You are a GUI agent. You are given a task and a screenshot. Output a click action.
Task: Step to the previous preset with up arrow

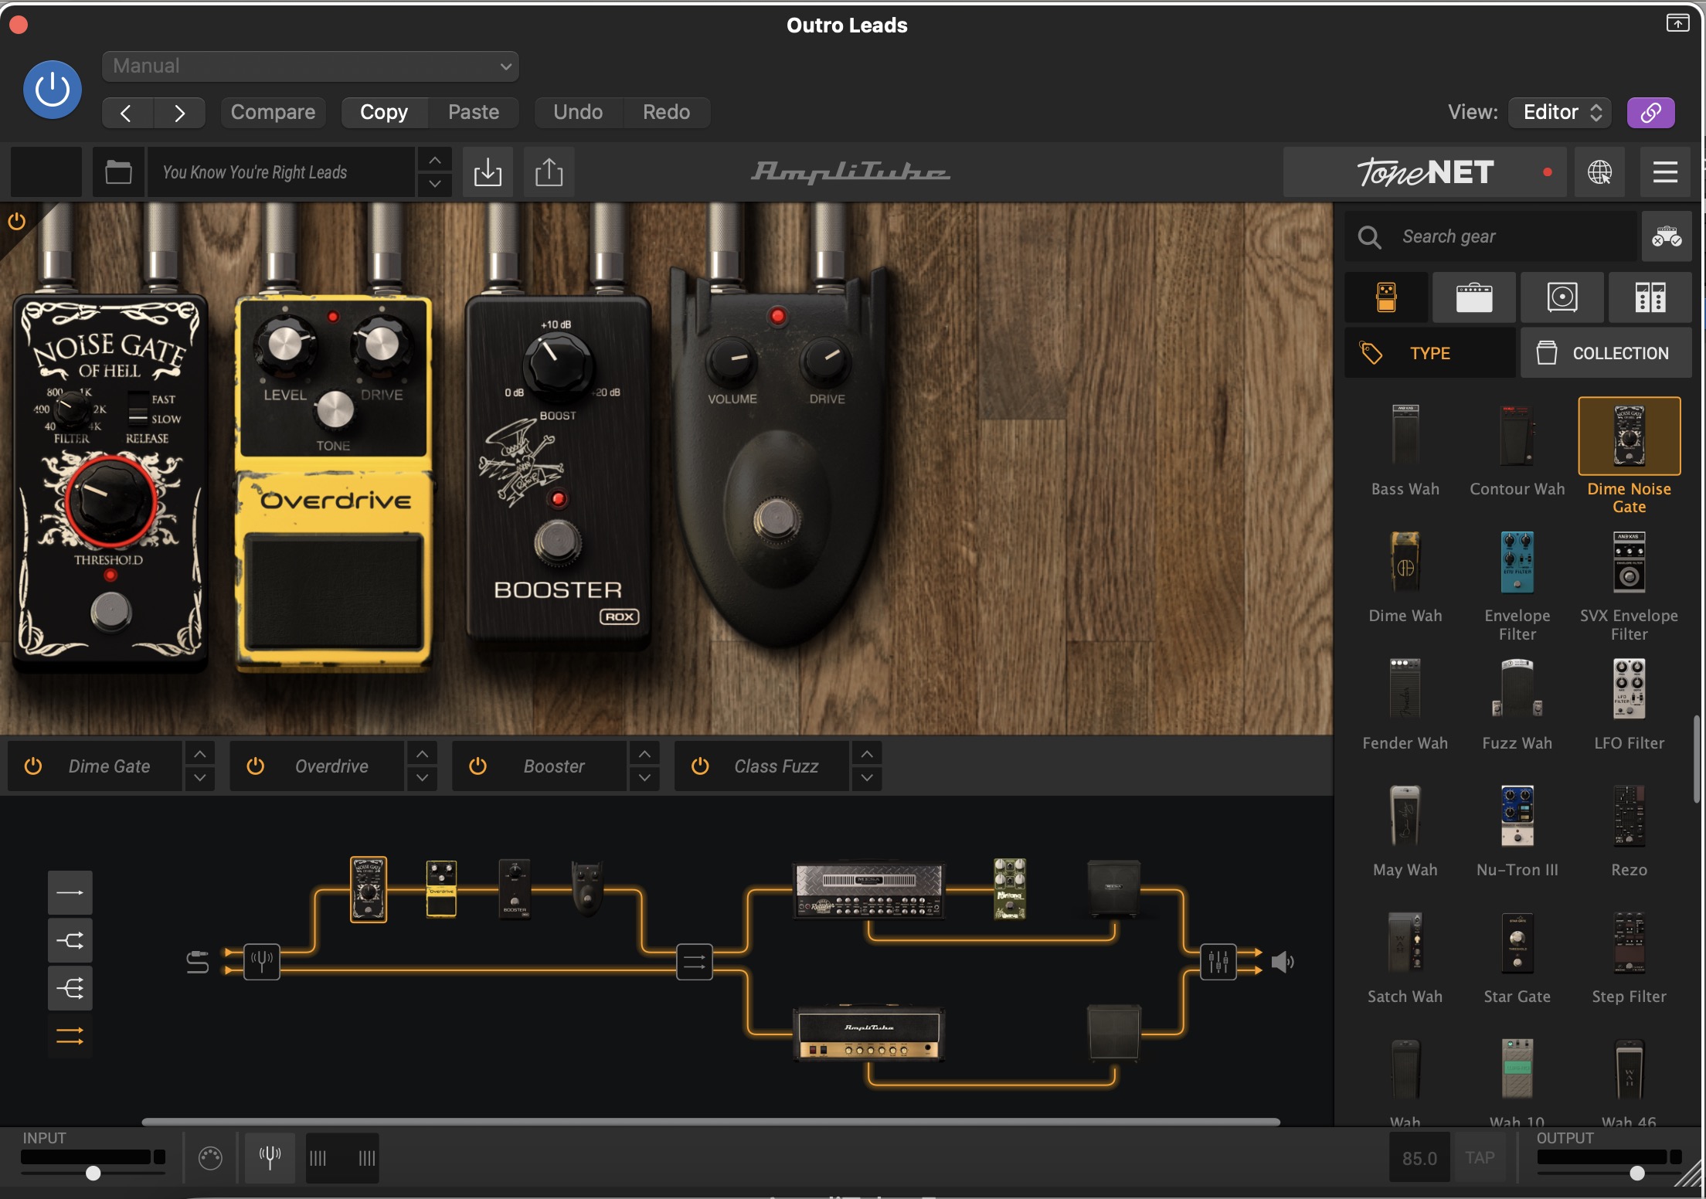coord(435,160)
